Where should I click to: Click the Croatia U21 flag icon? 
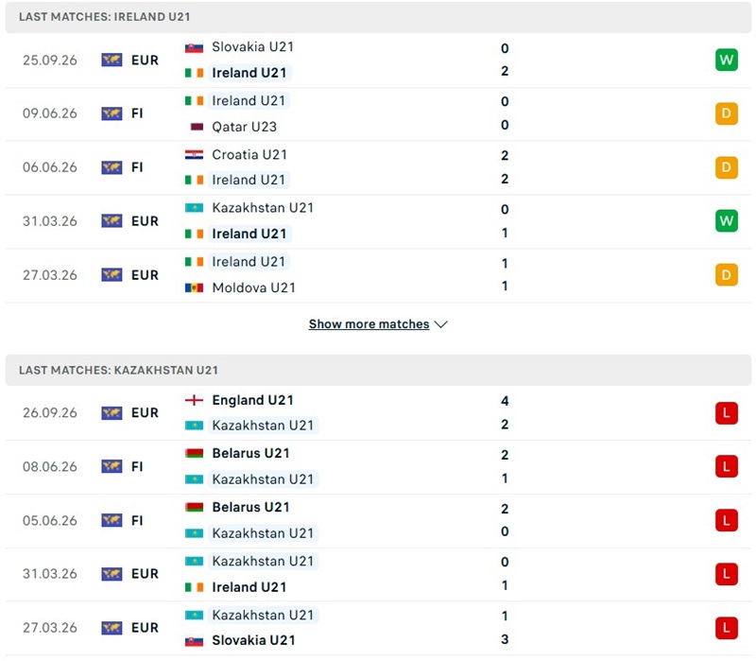(194, 155)
